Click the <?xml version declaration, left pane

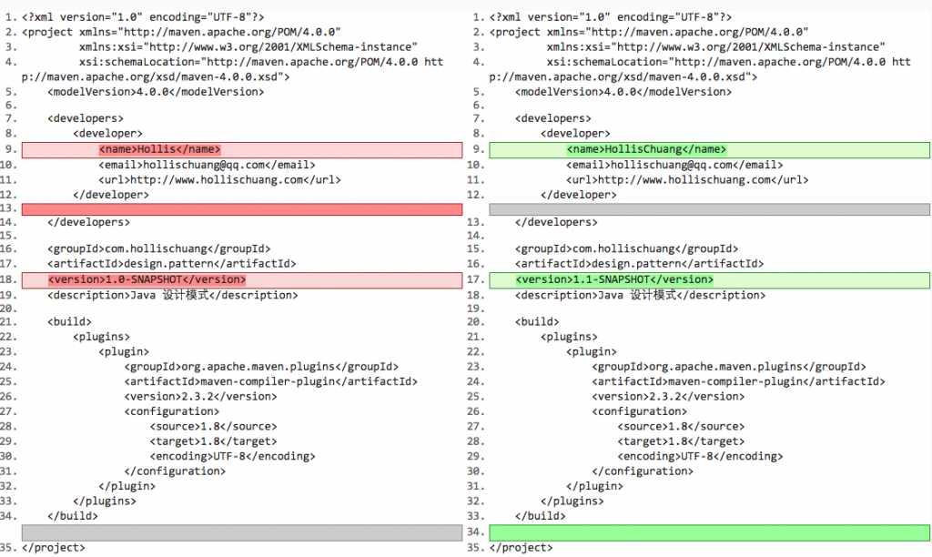point(143,17)
